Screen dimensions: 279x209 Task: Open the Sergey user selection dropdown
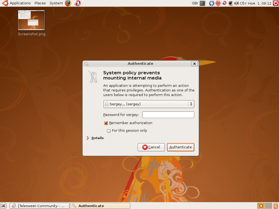point(149,104)
